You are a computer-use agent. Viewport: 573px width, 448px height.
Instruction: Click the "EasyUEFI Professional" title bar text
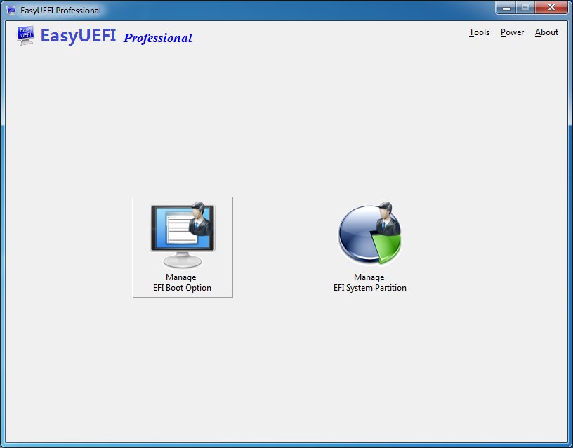click(x=60, y=11)
